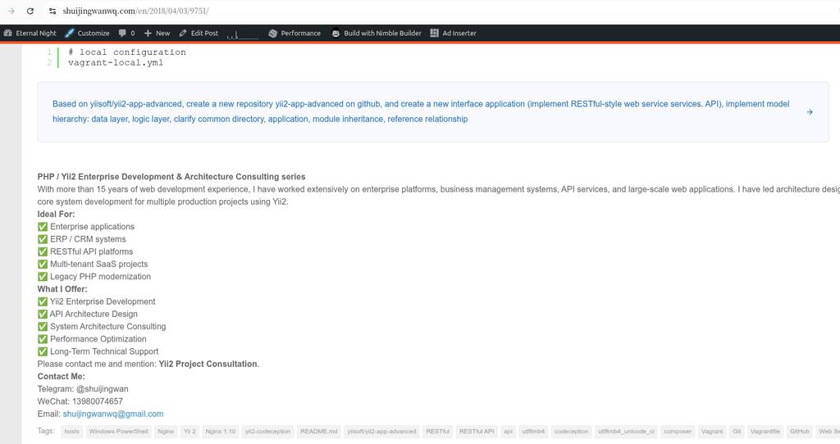Reload the page with the refresh icon
The height and width of the screenshot is (444, 840).
pos(30,11)
